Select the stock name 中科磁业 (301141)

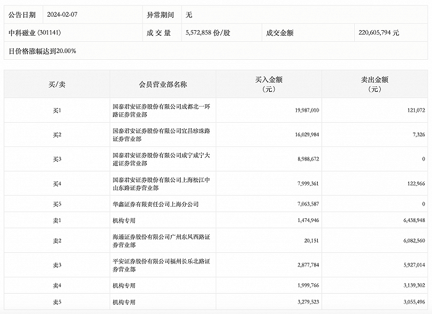click(x=35, y=33)
